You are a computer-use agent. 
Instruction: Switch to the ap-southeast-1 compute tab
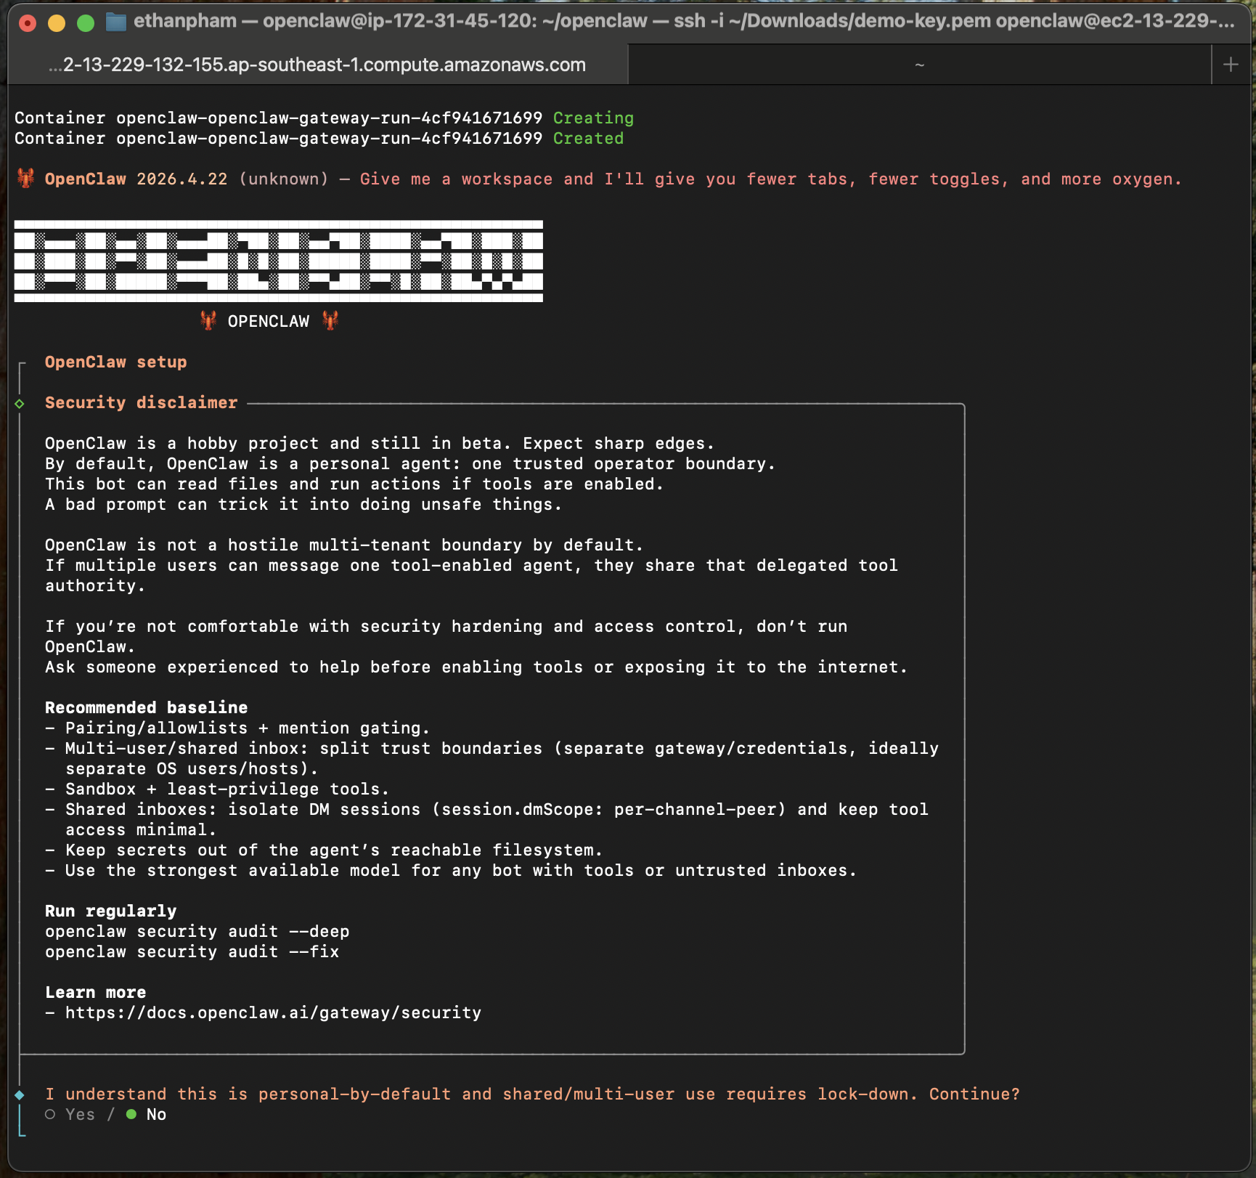(x=316, y=64)
